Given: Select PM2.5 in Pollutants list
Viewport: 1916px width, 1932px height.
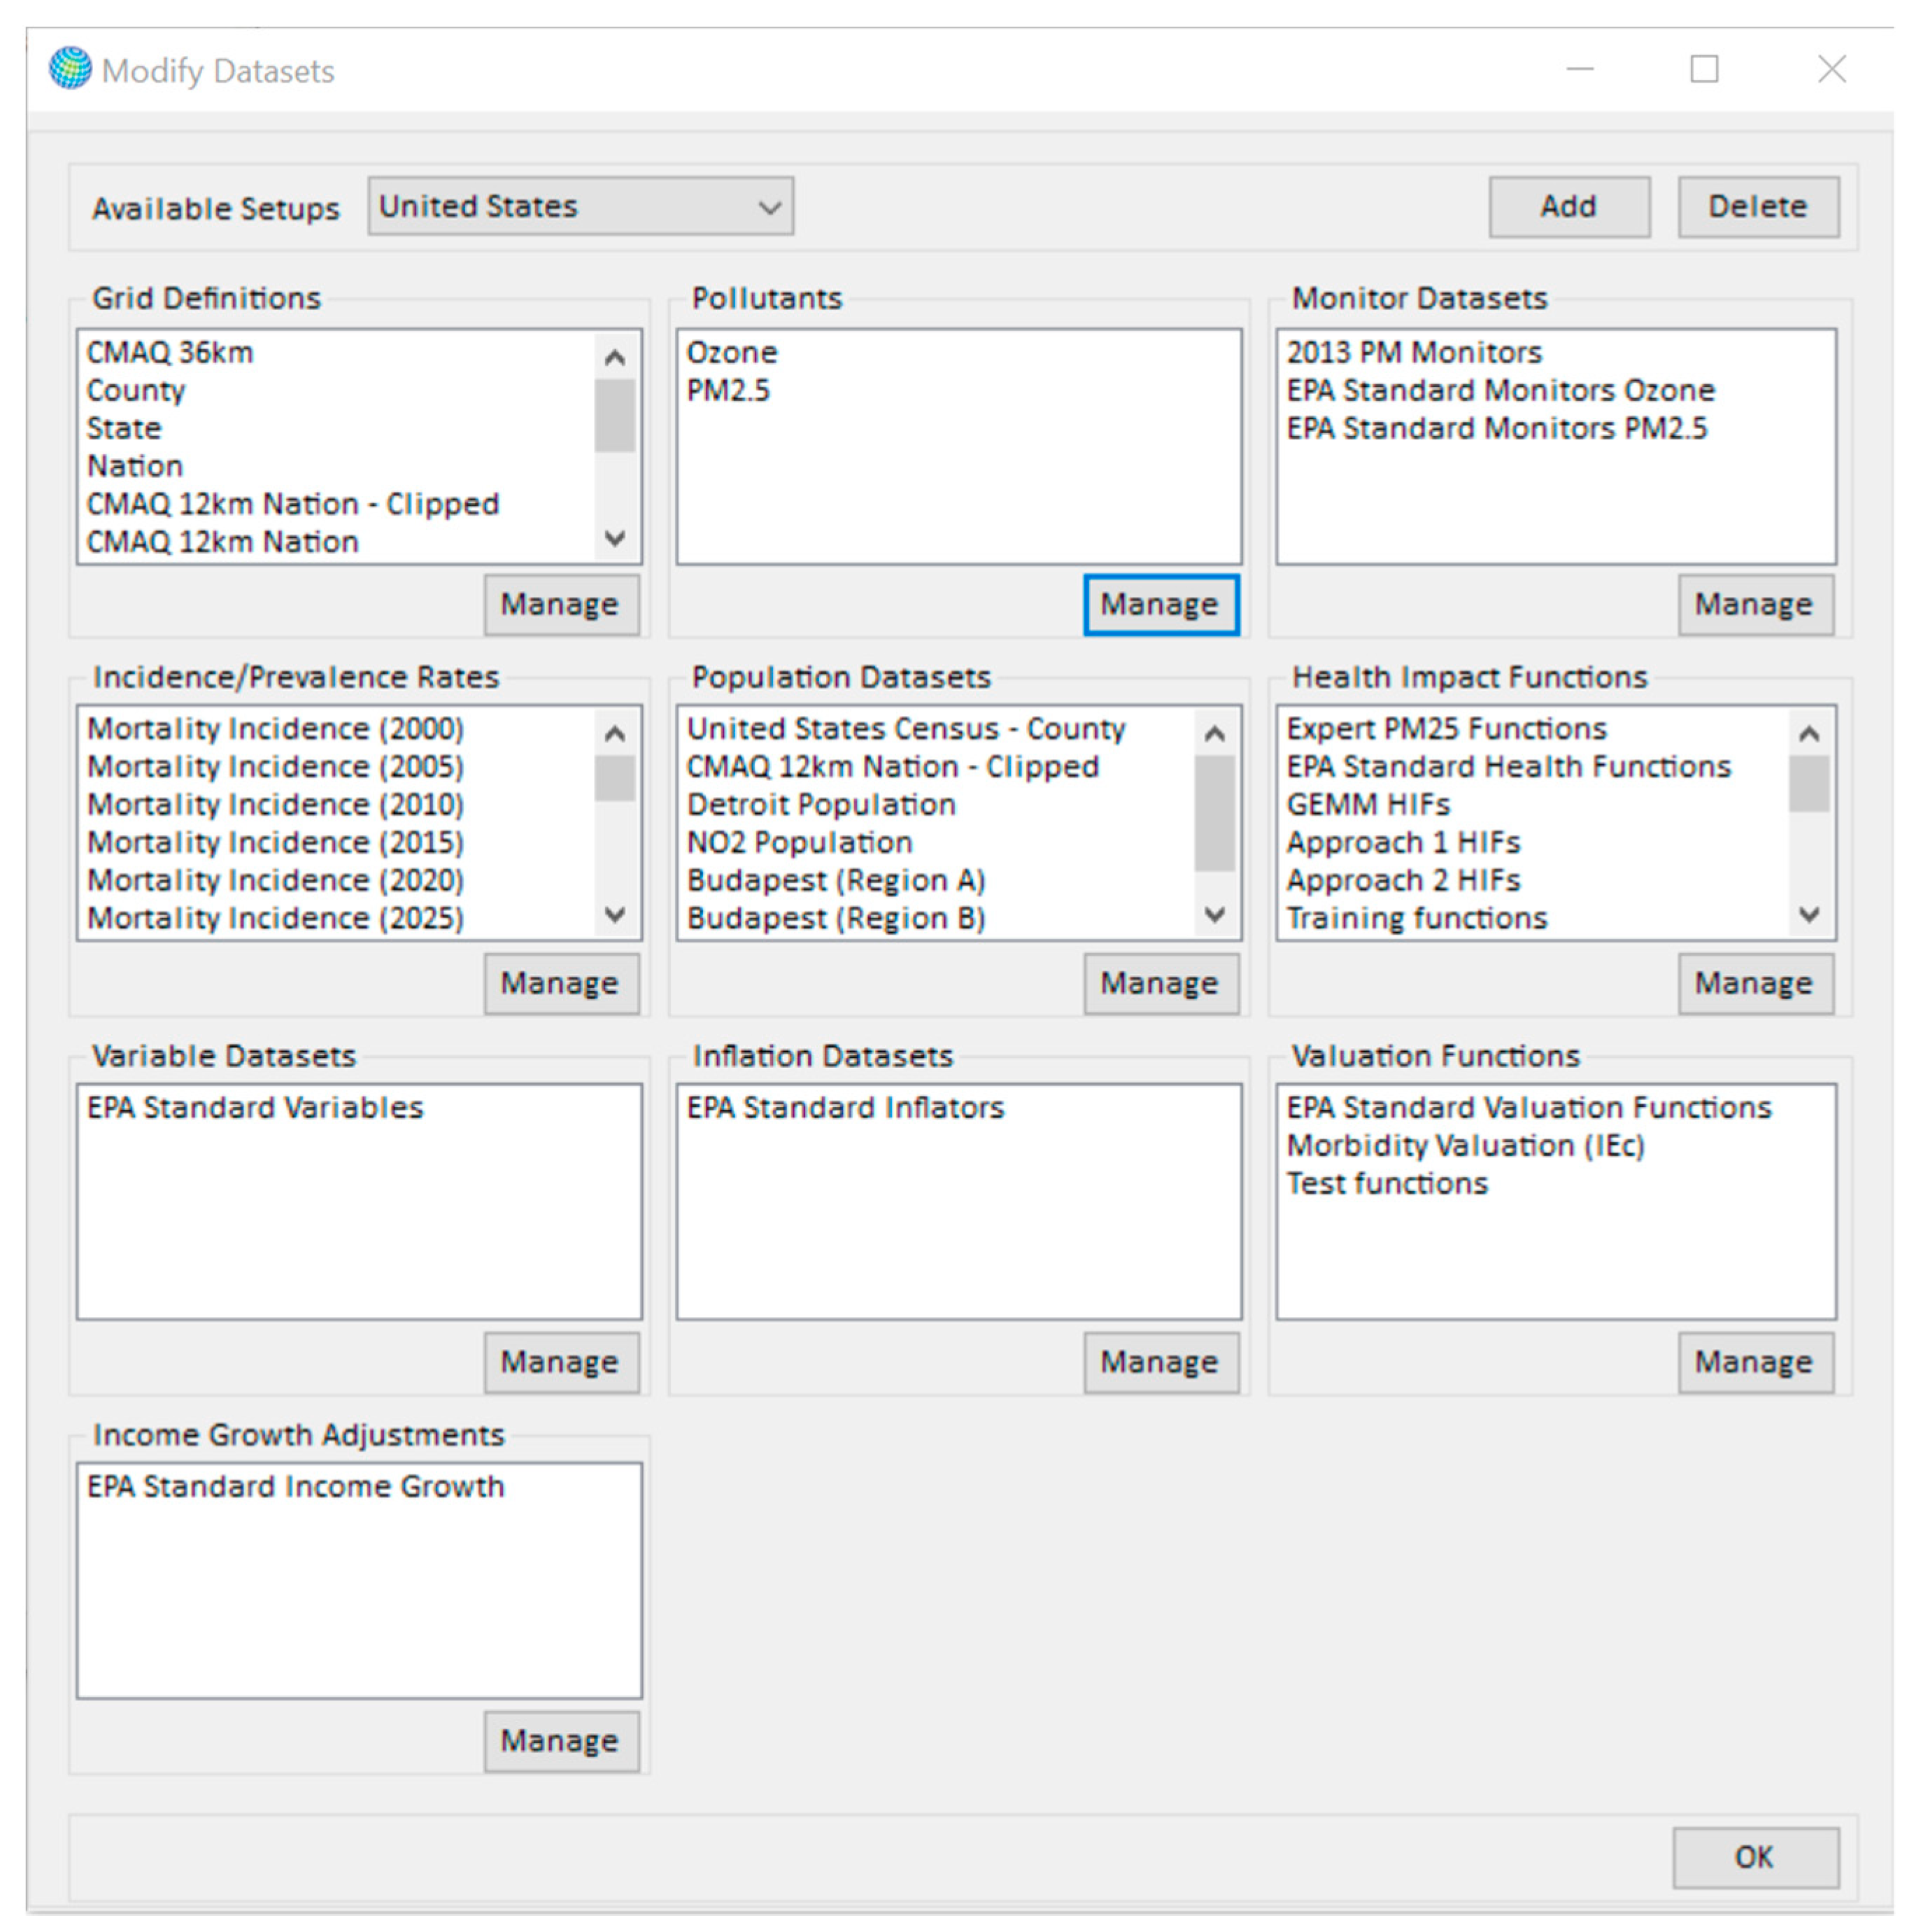Looking at the screenshot, I should [729, 391].
